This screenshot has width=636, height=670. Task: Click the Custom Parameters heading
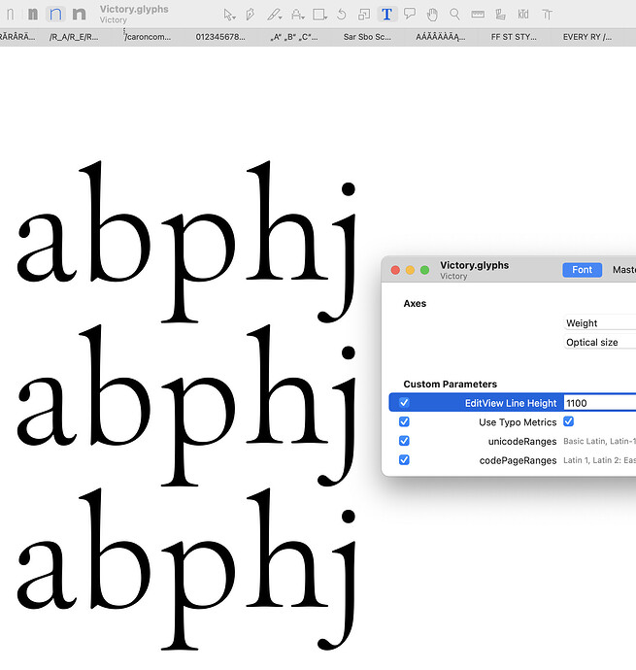pos(451,385)
